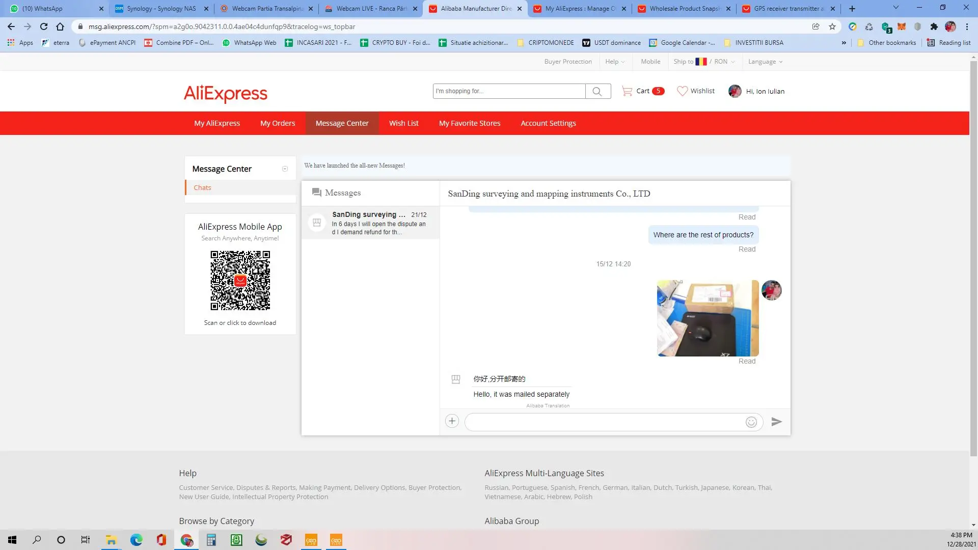Click the chat message input field
The width and height of the screenshot is (978, 550).
(x=604, y=422)
